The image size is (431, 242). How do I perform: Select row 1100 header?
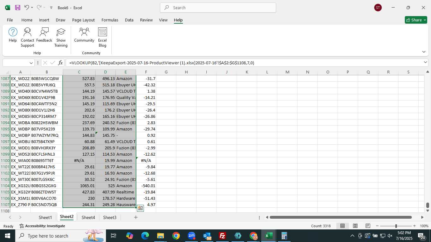pos(5,160)
